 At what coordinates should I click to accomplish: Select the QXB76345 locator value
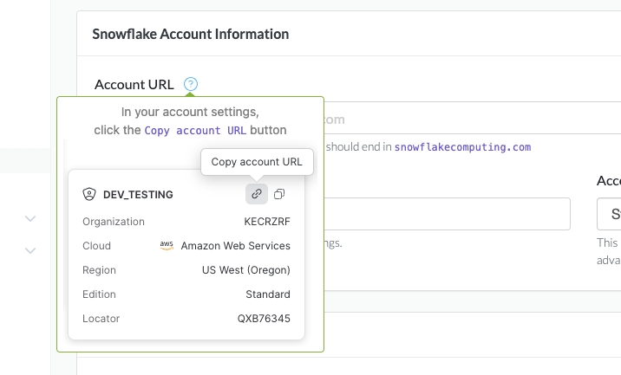pyautogui.click(x=264, y=319)
